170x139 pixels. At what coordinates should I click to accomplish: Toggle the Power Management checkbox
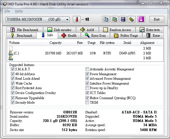(87, 74)
